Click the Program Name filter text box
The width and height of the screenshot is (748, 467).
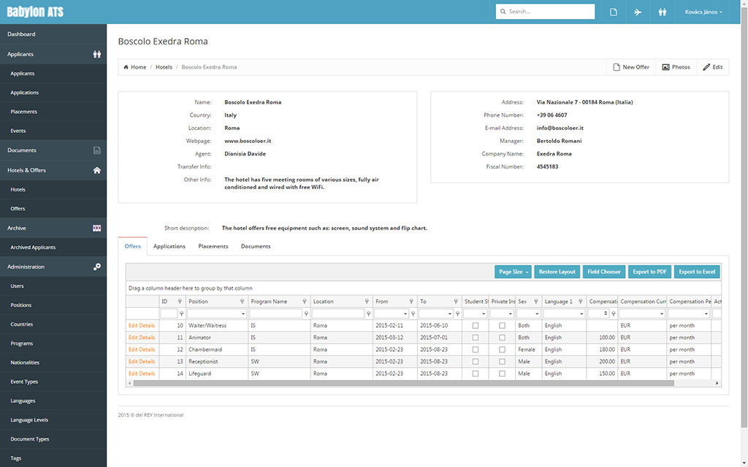(275, 314)
